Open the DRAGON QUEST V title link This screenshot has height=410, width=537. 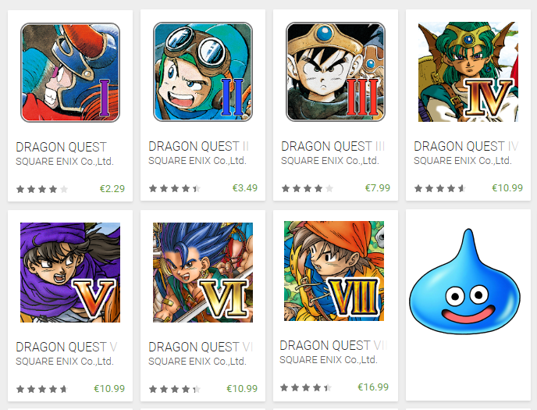[66, 347]
